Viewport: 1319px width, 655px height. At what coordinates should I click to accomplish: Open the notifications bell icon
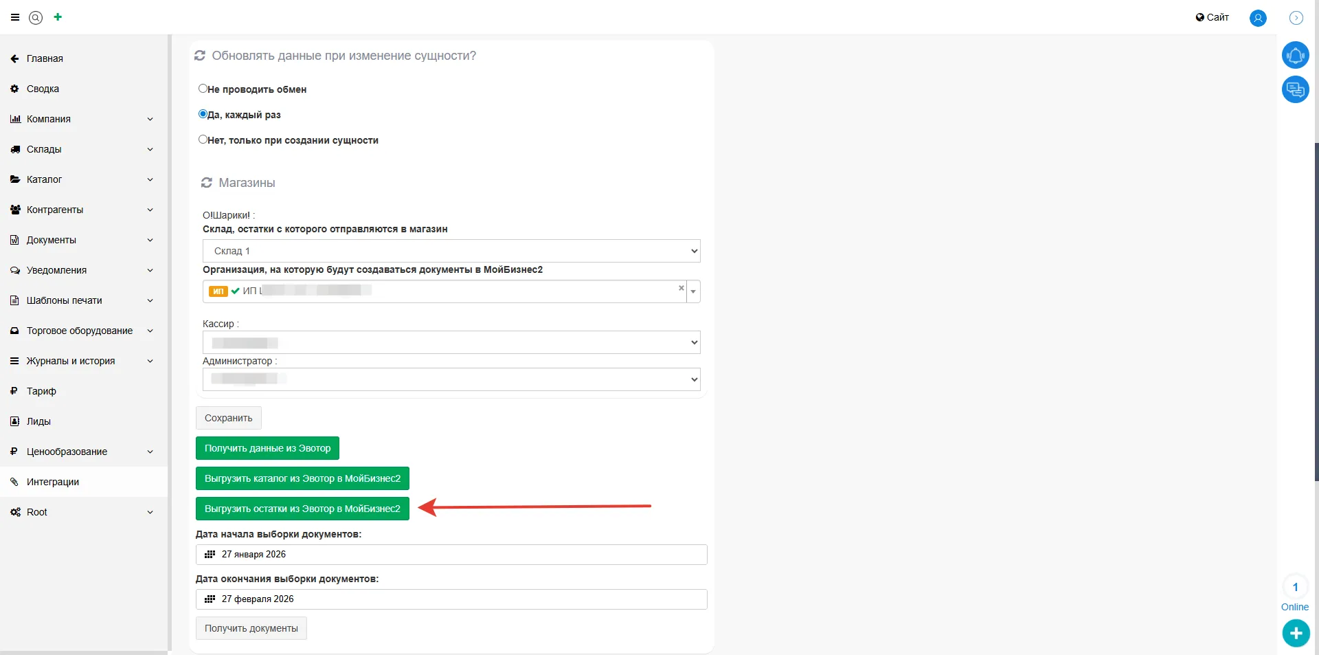tap(1295, 55)
